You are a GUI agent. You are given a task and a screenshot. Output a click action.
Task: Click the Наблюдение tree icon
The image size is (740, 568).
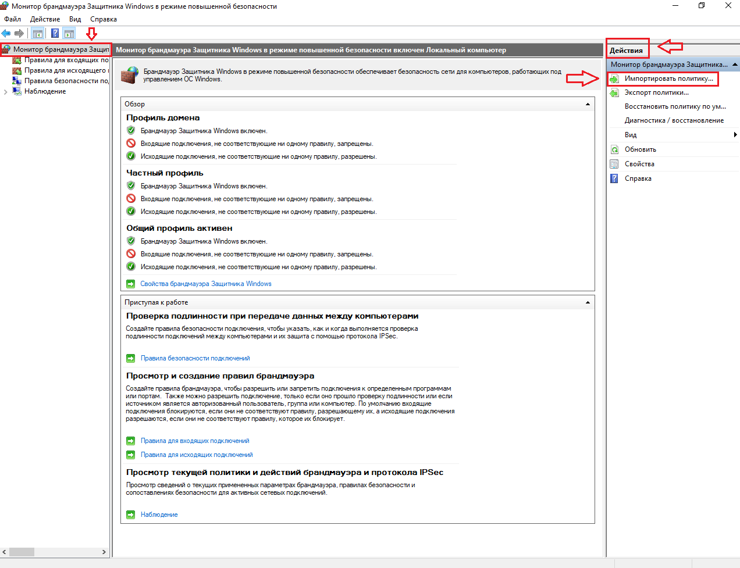[x=17, y=91]
